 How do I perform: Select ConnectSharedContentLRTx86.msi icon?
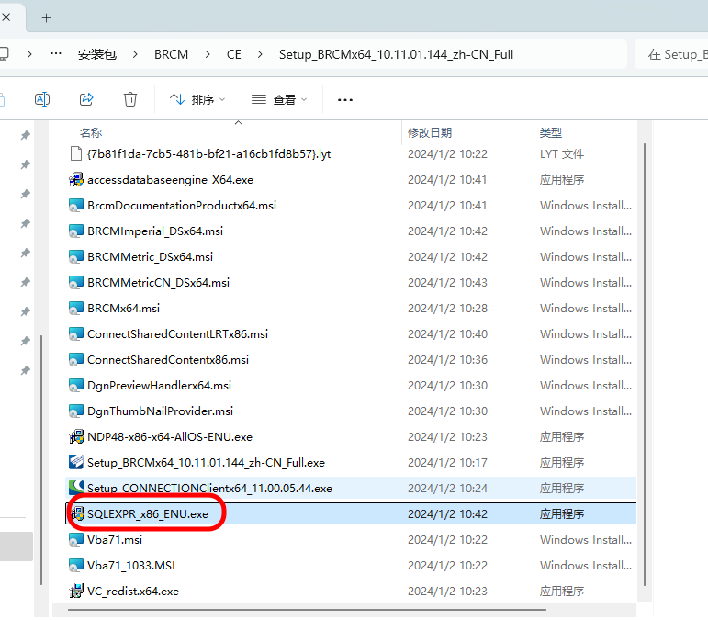(76, 334)
